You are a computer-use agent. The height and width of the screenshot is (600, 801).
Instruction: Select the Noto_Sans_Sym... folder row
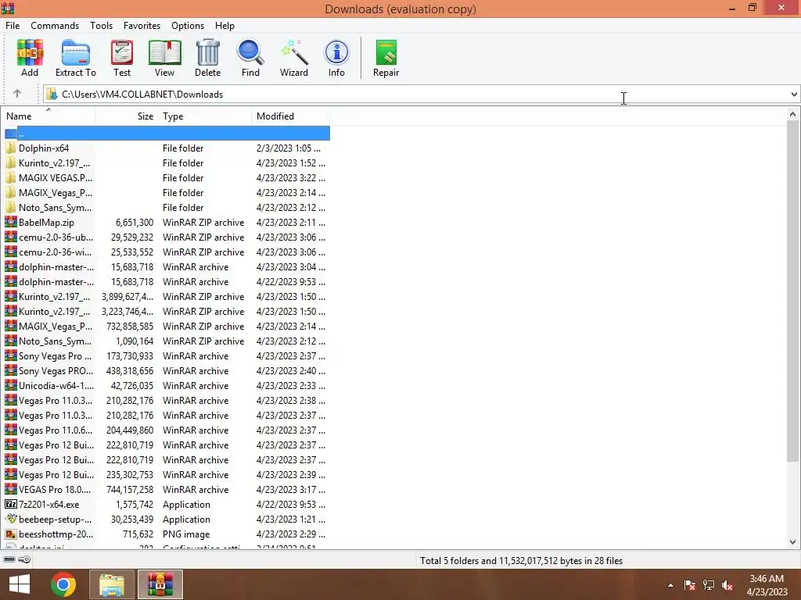(x=167, y=207)
